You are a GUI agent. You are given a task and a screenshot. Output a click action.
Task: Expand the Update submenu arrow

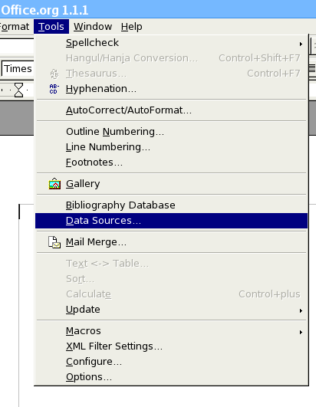point(301,310)
